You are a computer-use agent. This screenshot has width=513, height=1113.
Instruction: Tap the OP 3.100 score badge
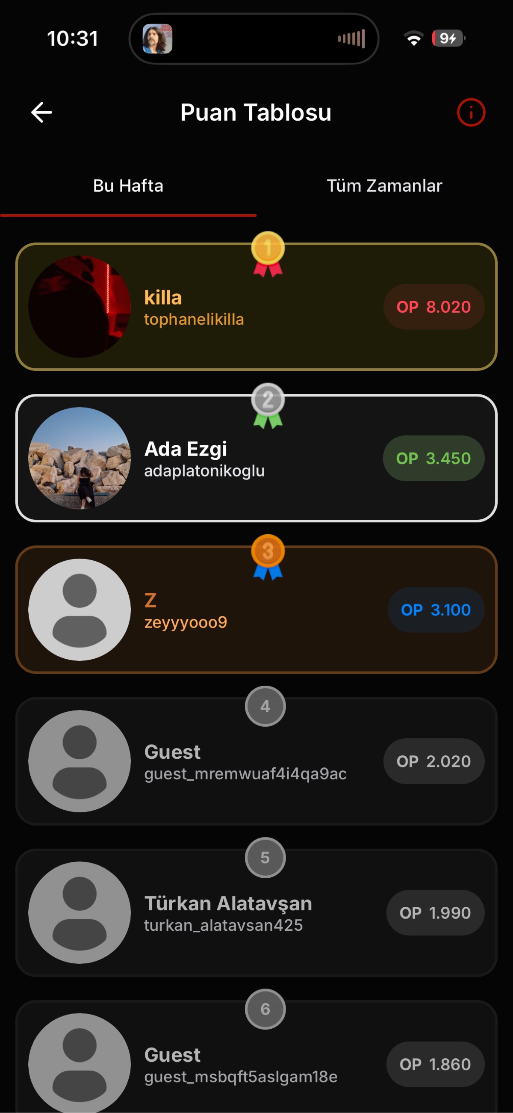point(436,610)
